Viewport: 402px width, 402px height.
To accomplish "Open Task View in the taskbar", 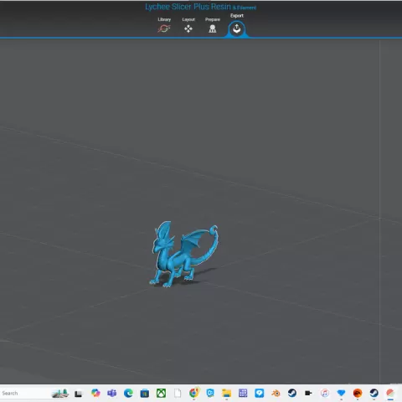I will pos(79,394).
